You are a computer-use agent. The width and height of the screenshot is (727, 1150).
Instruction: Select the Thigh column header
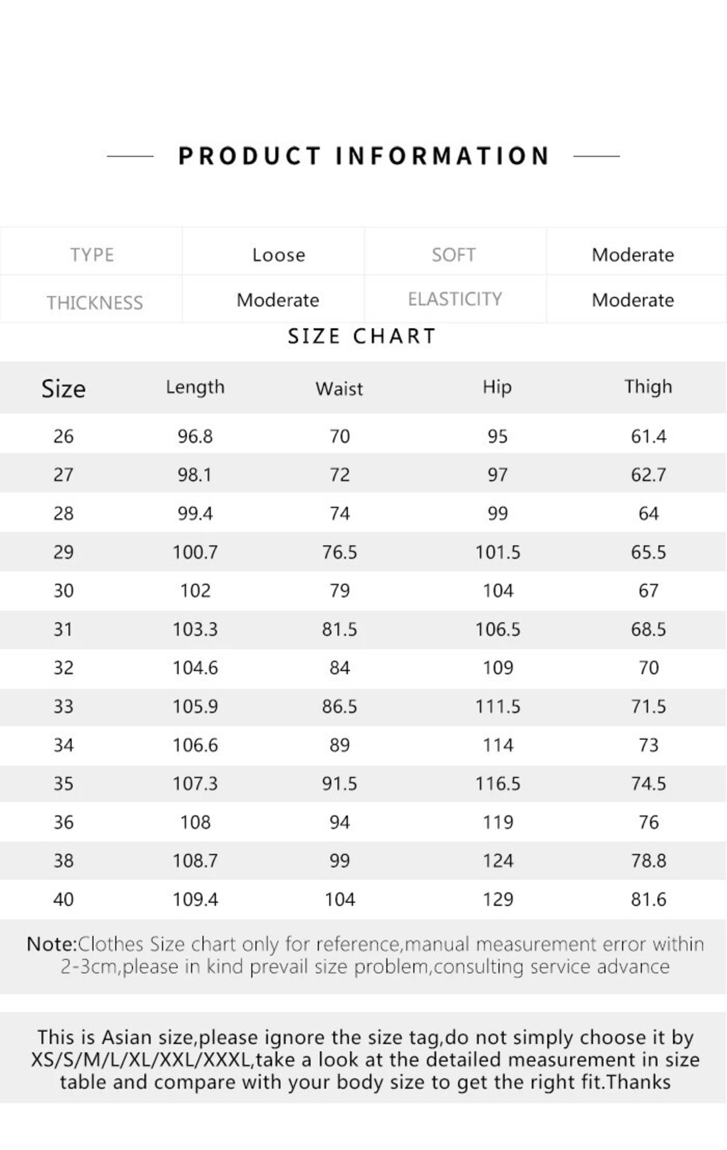[x=648, y=387]
